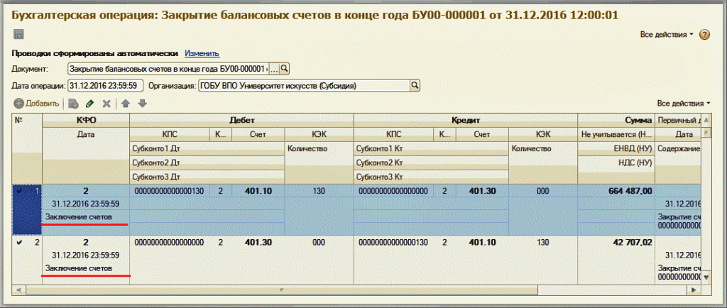Click the Кредит column header
This screenshot has width=727, height=308.
pyautogui.click(x=466, y=121)
